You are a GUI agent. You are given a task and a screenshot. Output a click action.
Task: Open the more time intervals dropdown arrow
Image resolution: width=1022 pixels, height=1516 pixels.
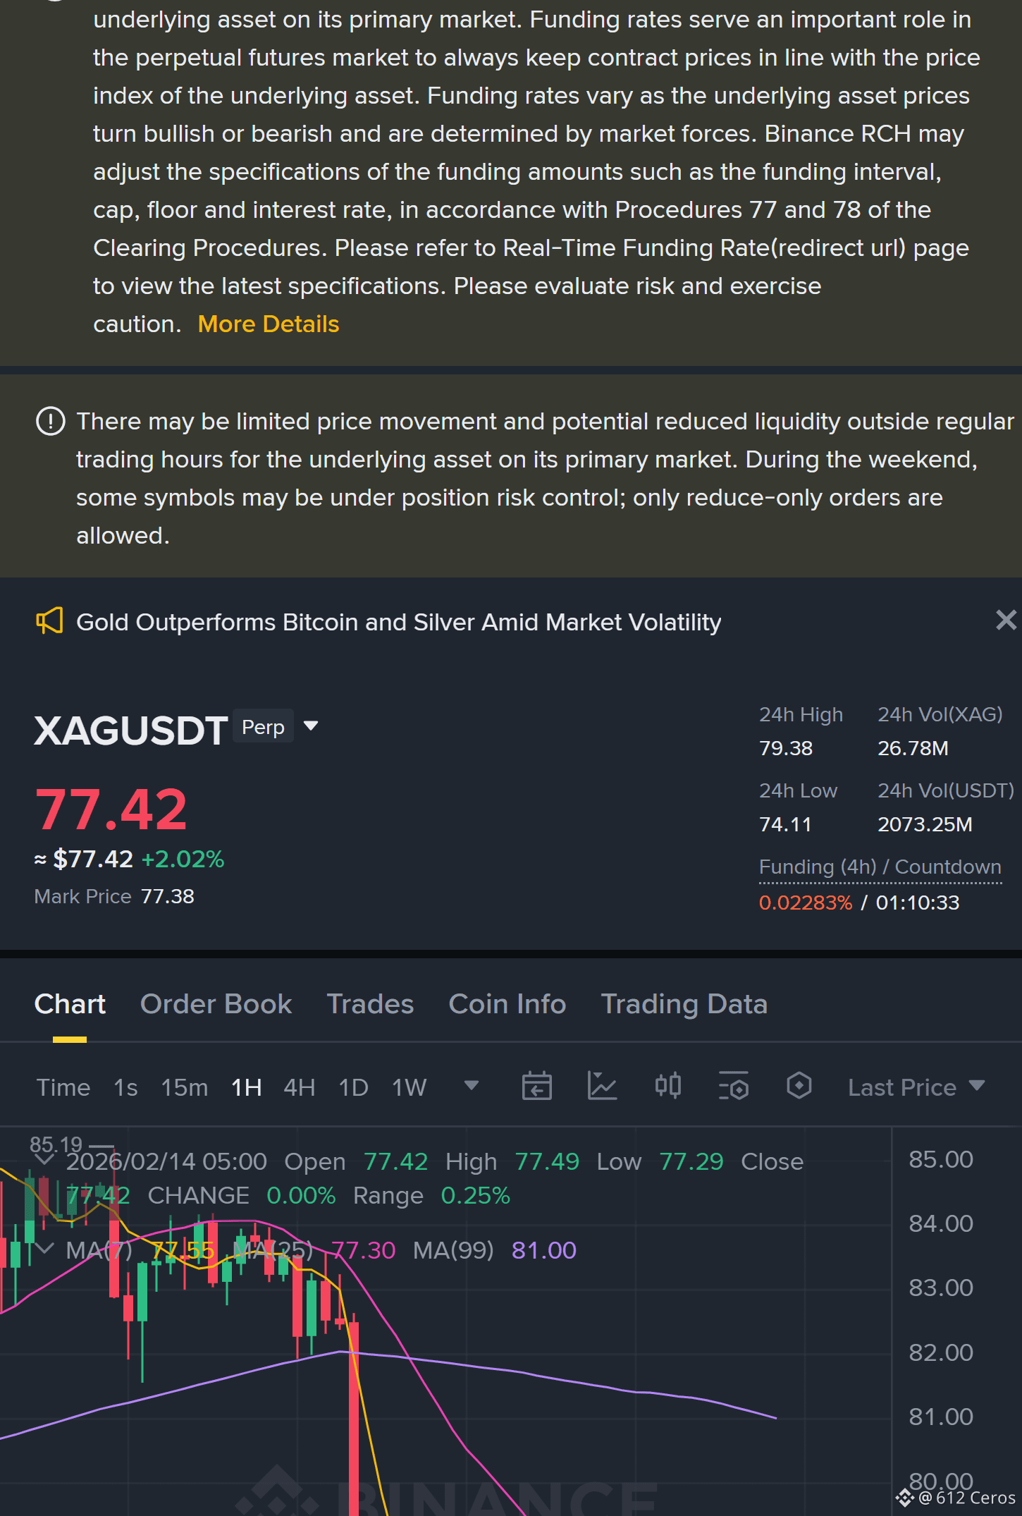pyautogui.click(x=472, y=1086)
